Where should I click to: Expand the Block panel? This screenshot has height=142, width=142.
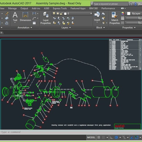coord(101,28)
